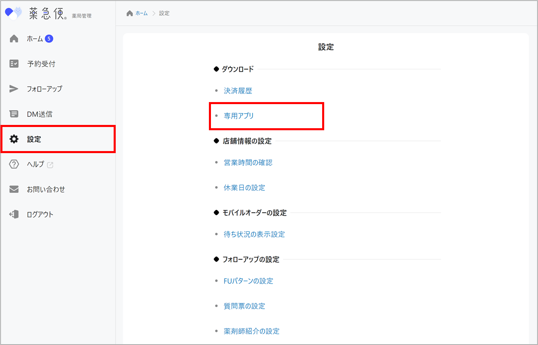Open 質問票の設定 link

[244, 306]
